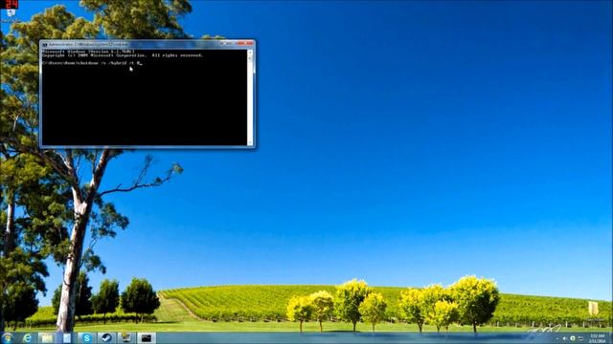Show hidden tray icons arrow
The height and width of the screenshot is (344, 613).
556,338
